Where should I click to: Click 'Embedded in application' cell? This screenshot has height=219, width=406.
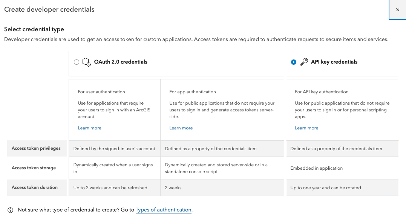pos(342,168)
